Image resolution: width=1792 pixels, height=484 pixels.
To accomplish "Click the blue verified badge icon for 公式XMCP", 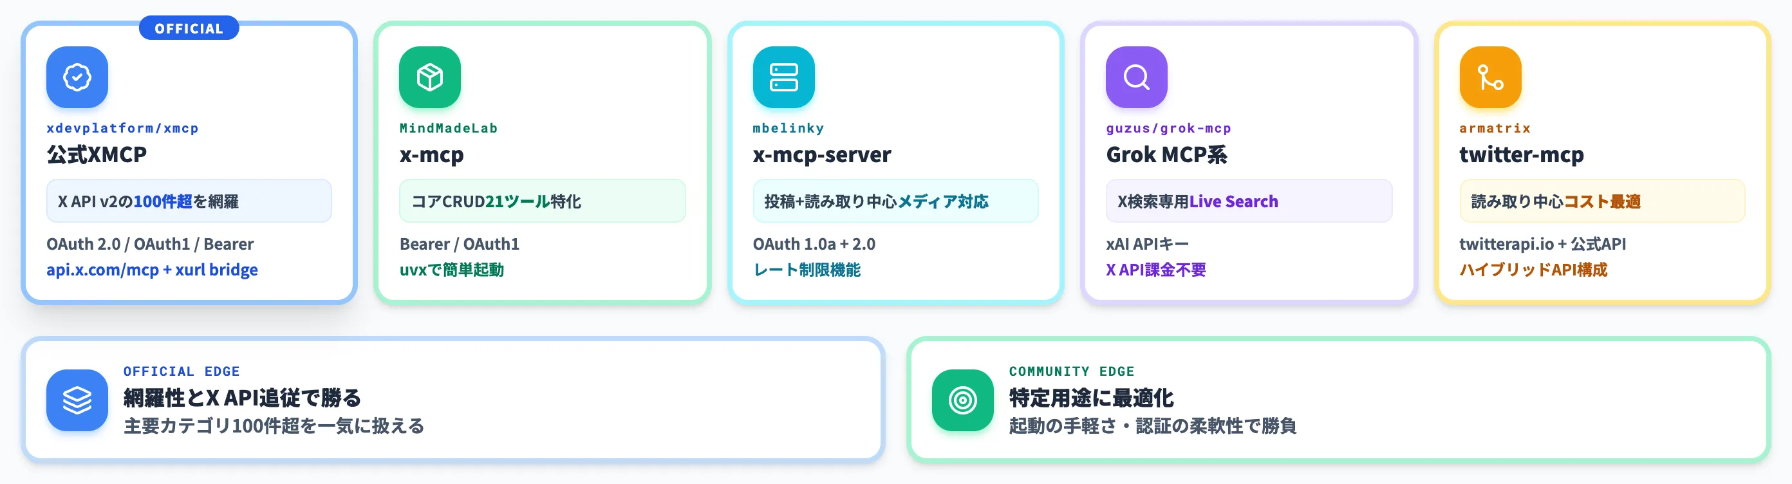I will 77,77.
